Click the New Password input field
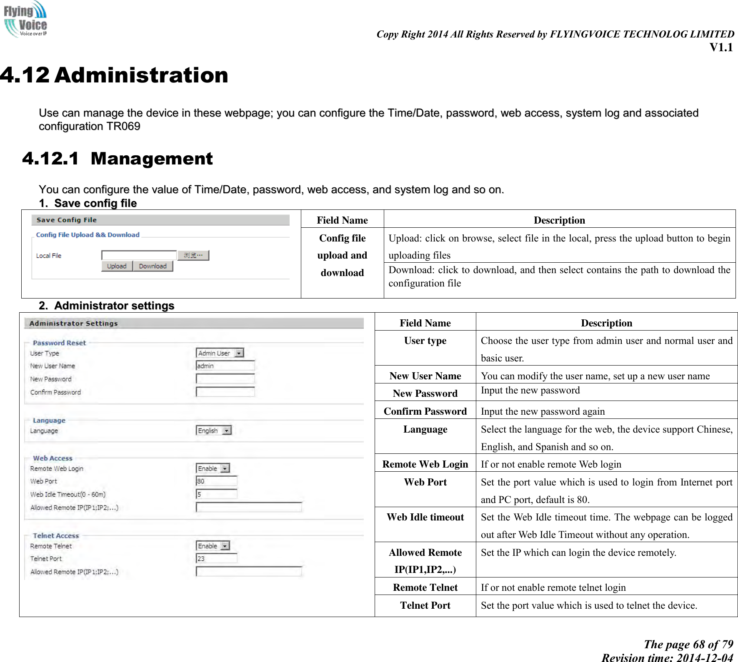The height and width of the screenshot is (662, 738). (225, 379)
